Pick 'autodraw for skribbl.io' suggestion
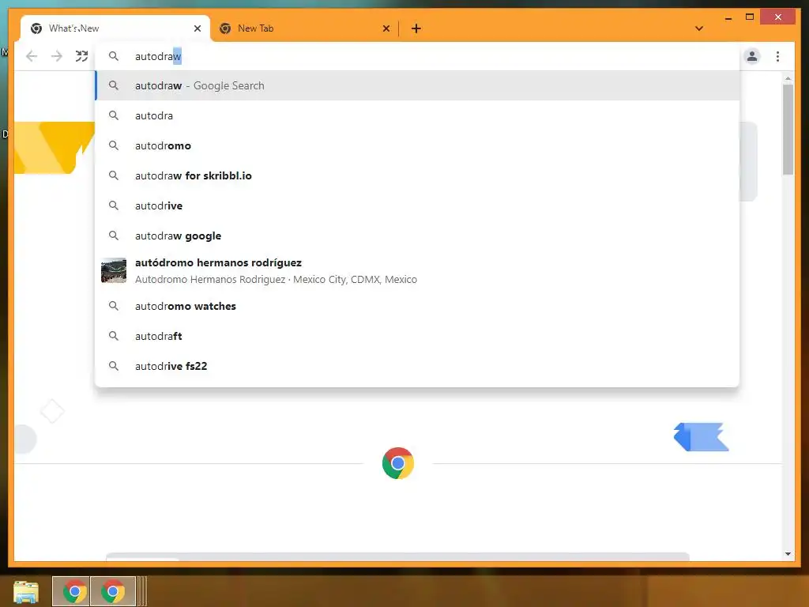Image resolution: width=809 pixels, height=607 pixels. (417, 175)
